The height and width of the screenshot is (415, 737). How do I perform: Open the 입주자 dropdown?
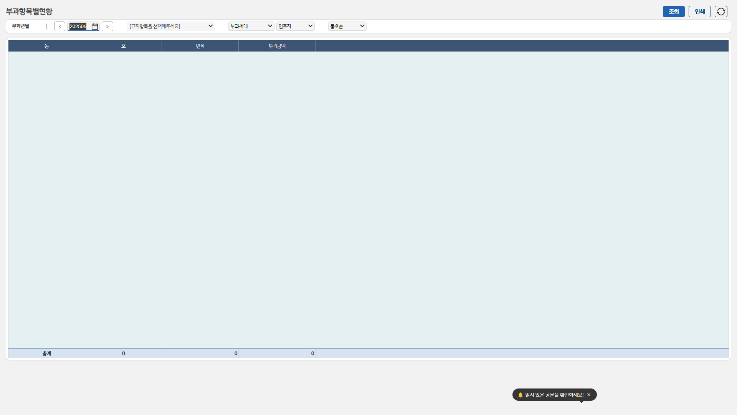tap(295, 26)
